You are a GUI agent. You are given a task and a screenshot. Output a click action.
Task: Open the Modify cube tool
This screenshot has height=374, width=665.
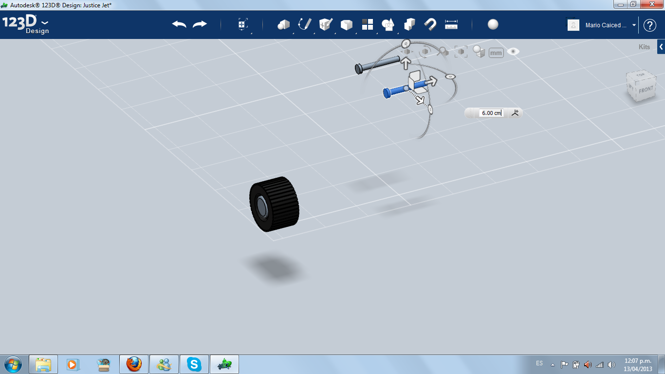[347, 24]
